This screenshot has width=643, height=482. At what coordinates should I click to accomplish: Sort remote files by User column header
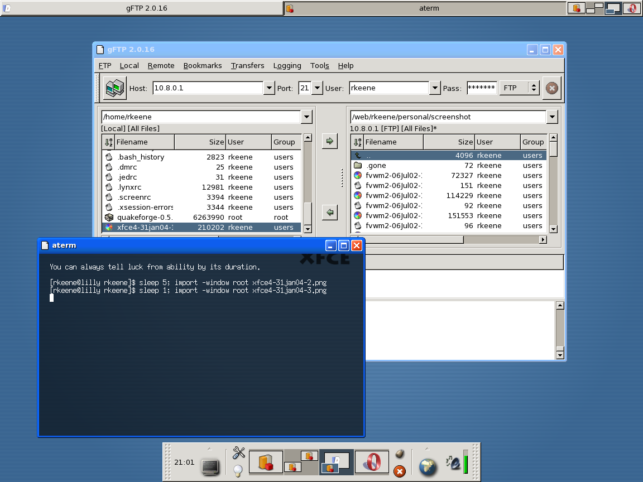tap(497, 142)
